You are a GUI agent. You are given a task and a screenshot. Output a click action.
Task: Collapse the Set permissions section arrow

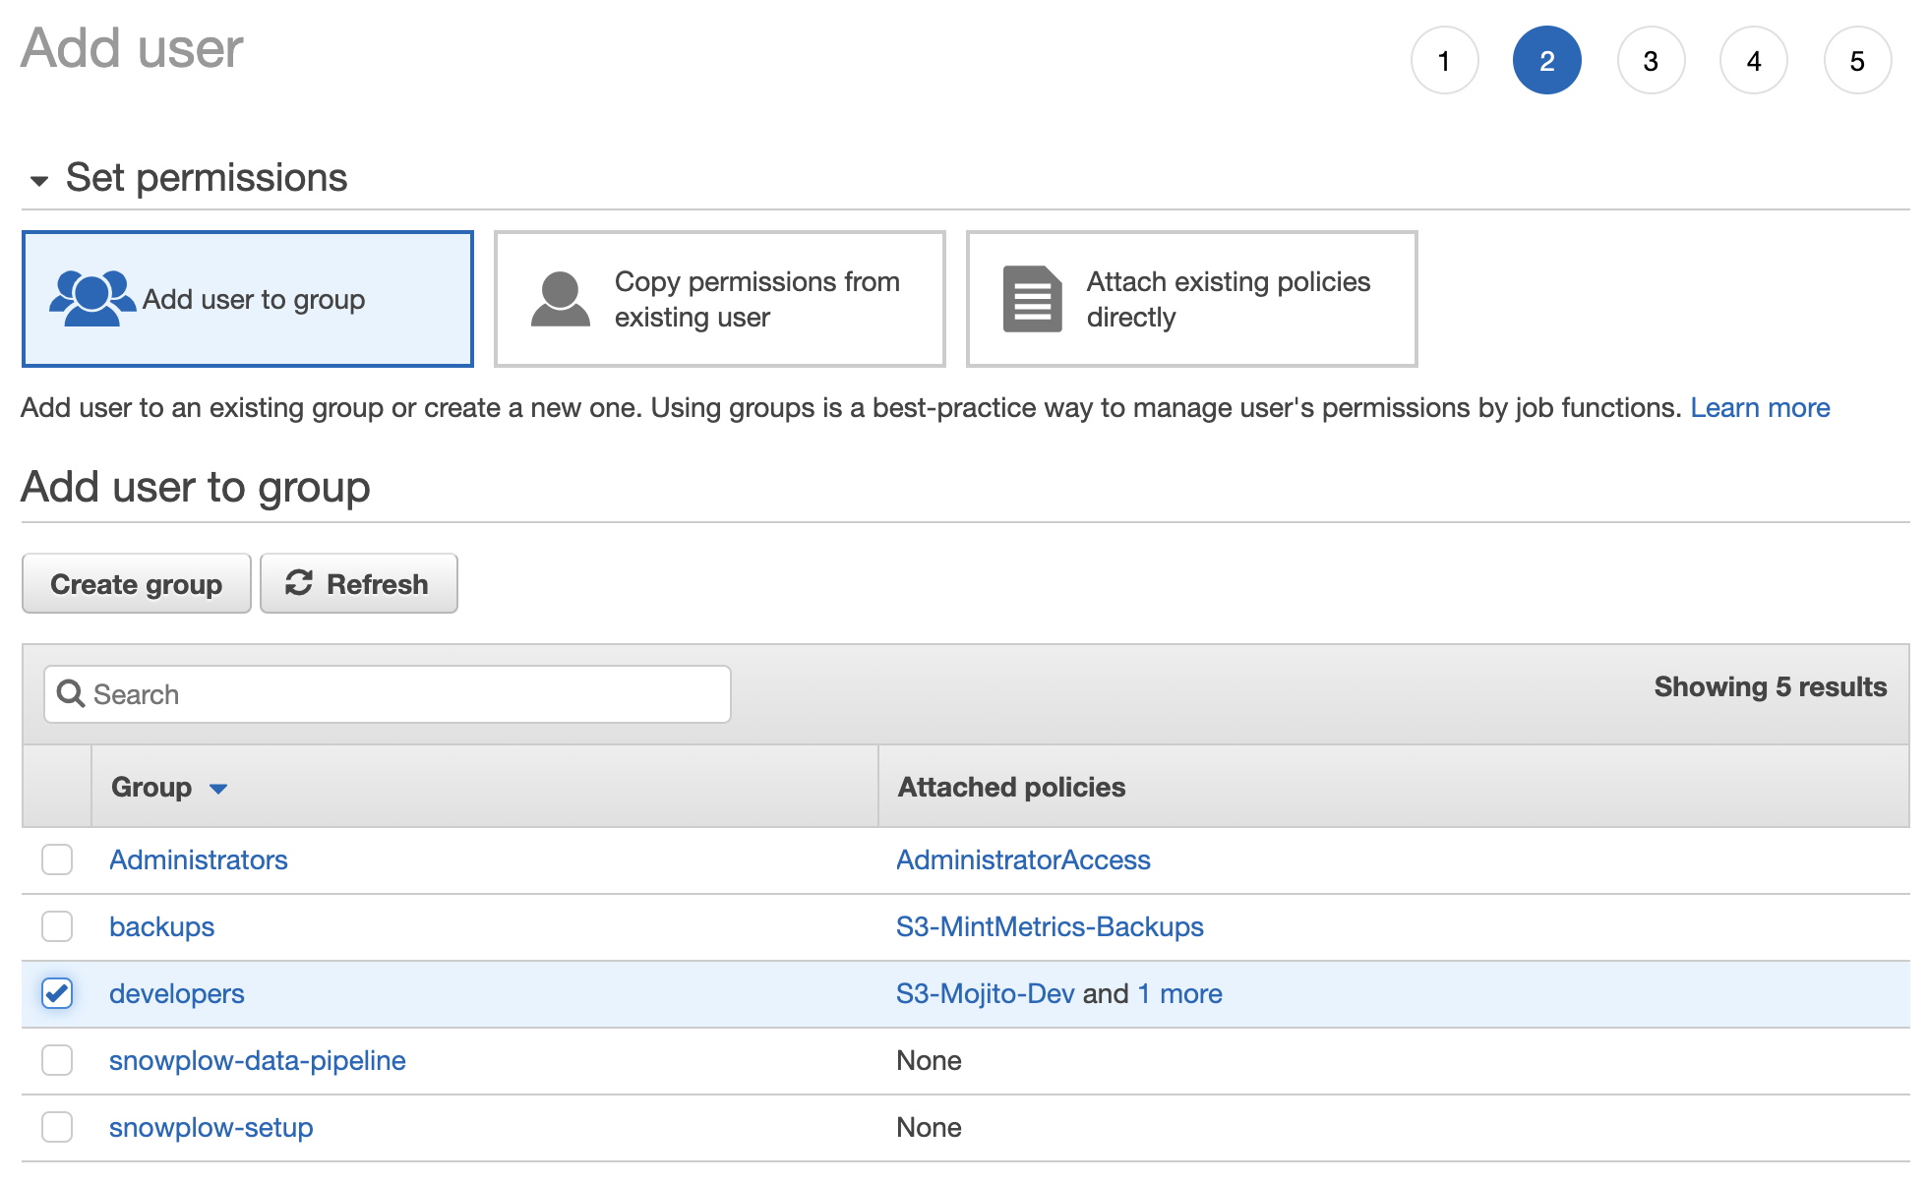39,181
